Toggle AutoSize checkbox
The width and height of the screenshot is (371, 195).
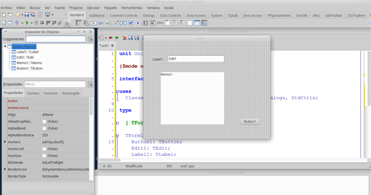pos(44,156)
